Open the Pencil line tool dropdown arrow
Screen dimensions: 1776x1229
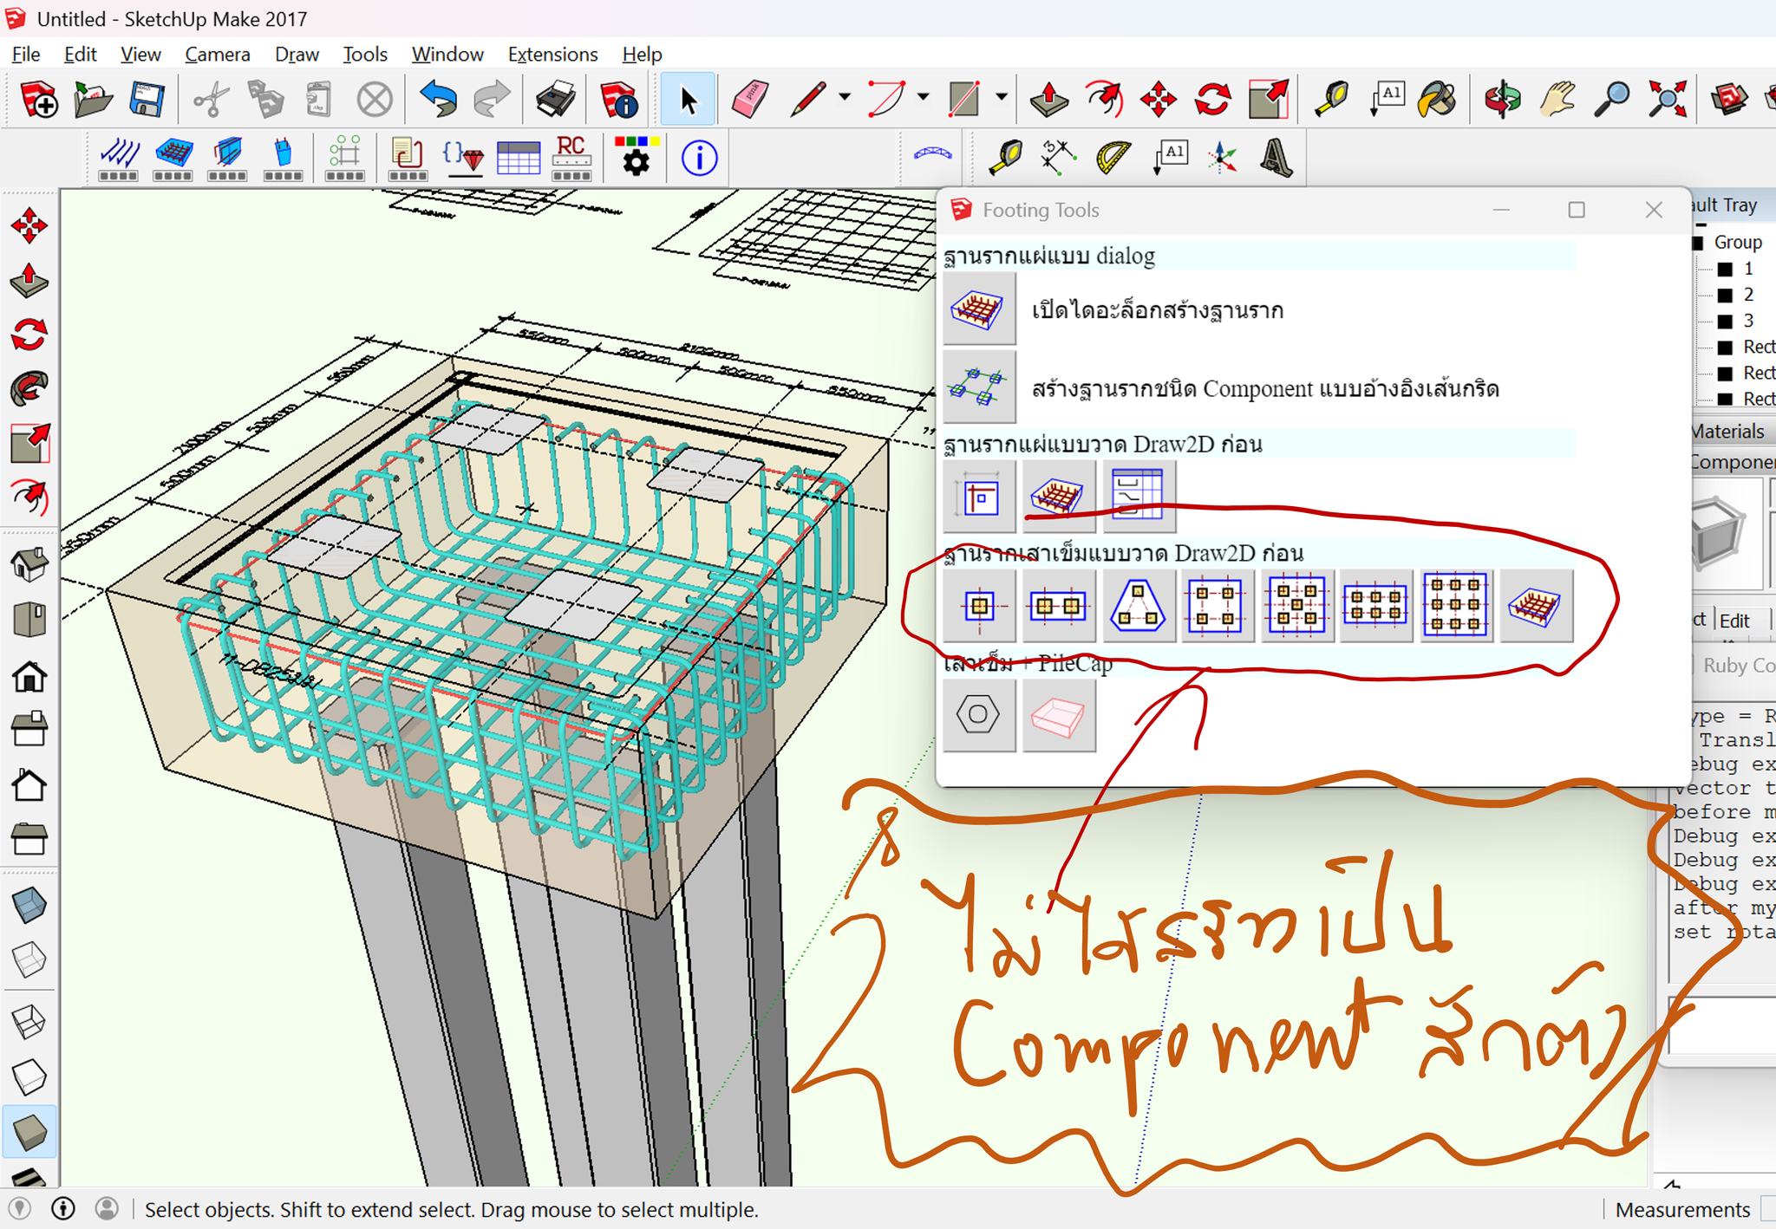(845, 98)
